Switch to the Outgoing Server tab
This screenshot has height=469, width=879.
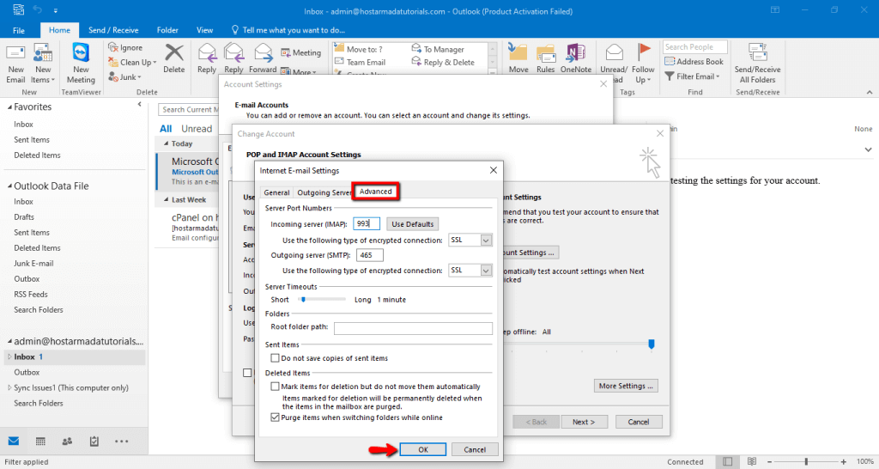324,192
